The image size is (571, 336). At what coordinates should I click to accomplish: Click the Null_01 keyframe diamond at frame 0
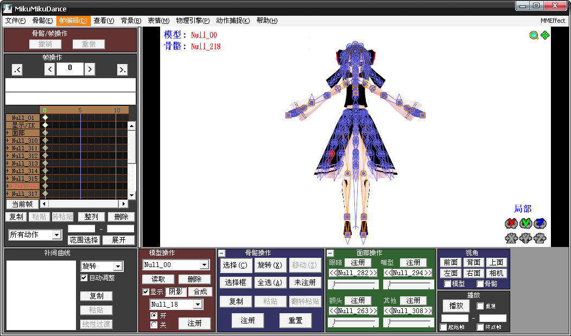[45, 118]
